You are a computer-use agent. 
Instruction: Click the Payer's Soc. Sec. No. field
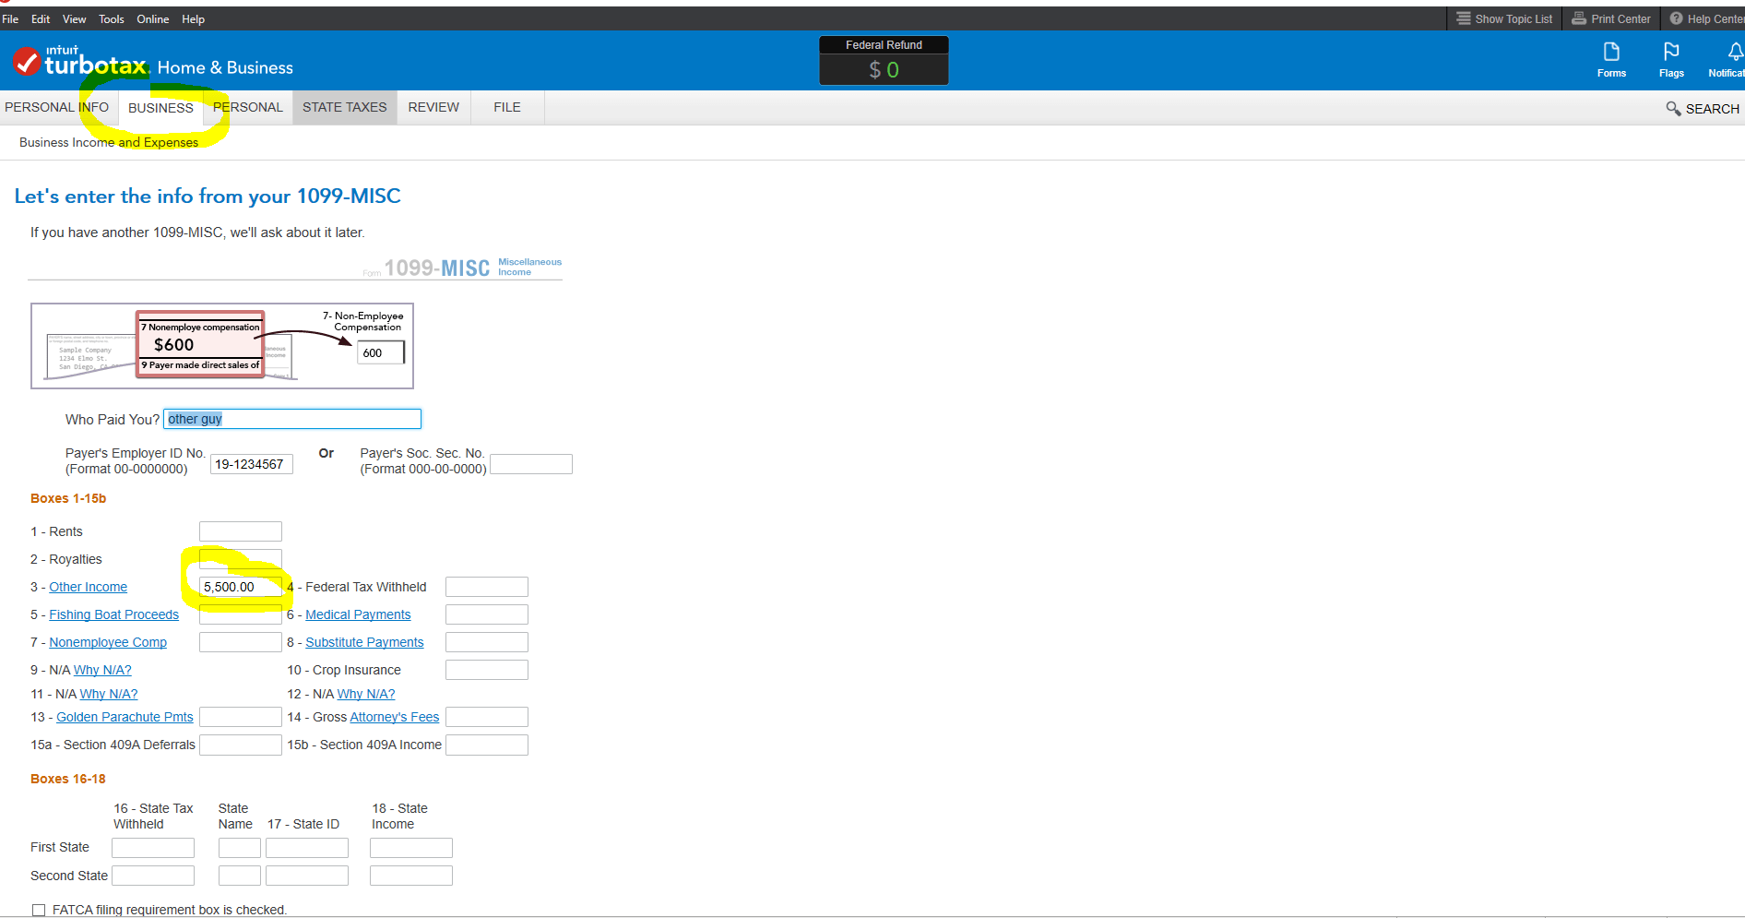[531, 464]
